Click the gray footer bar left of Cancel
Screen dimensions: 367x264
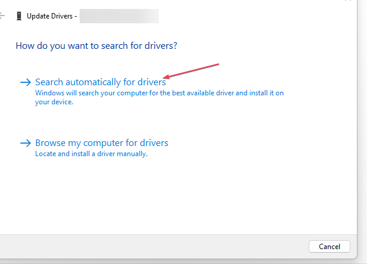point(153,246)
